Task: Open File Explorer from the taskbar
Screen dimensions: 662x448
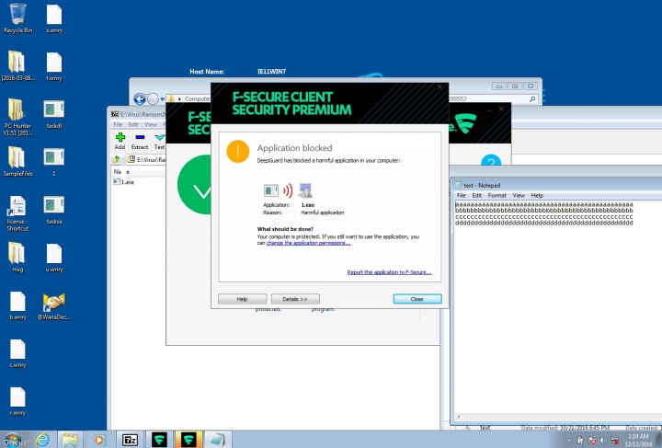Action: 70,440
